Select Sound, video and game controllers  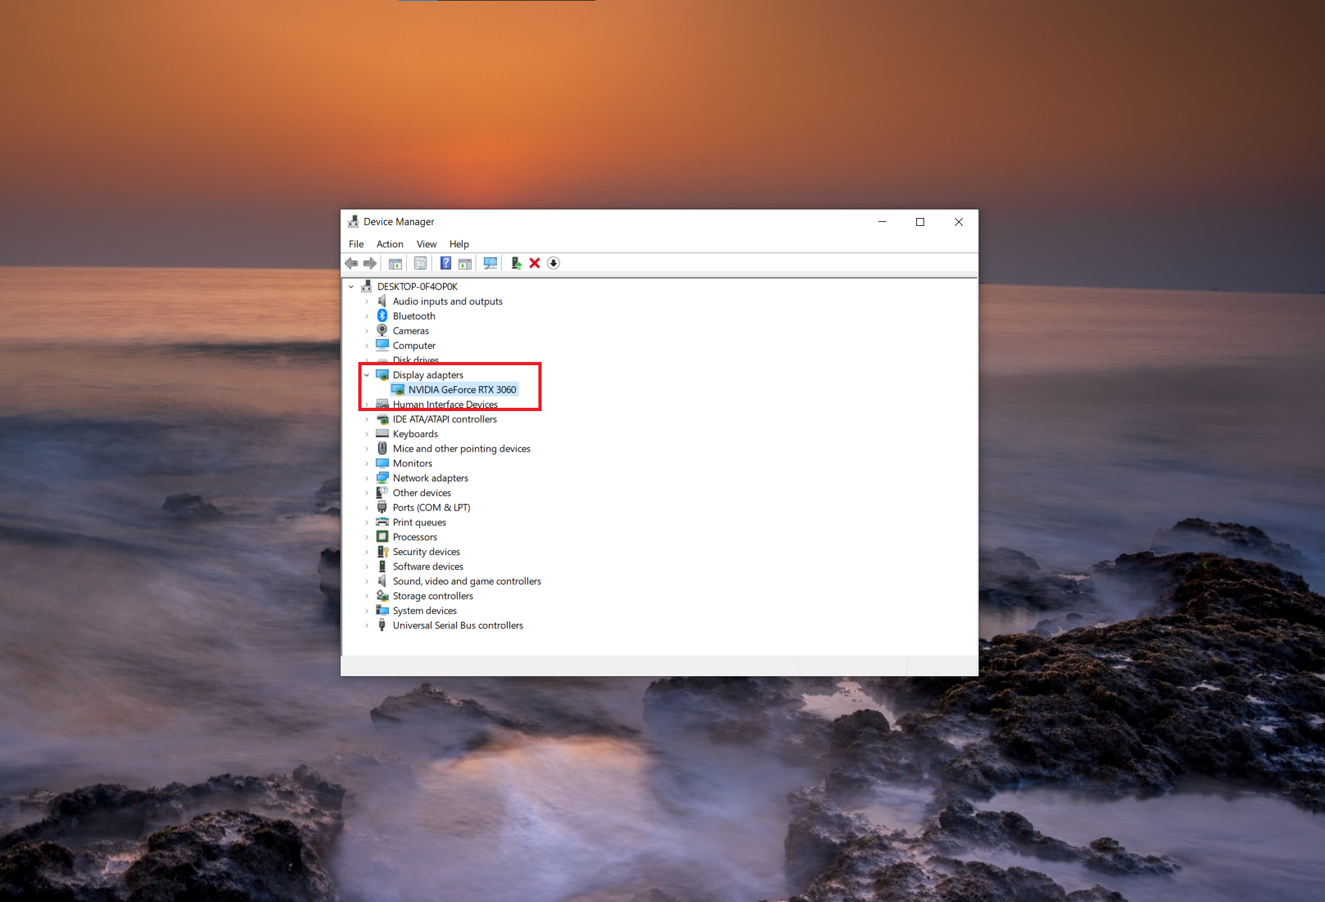pyautogui.click(x=466, y=581)
